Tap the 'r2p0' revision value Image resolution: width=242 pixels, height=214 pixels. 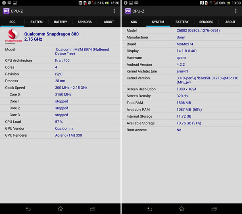(59, 74)
